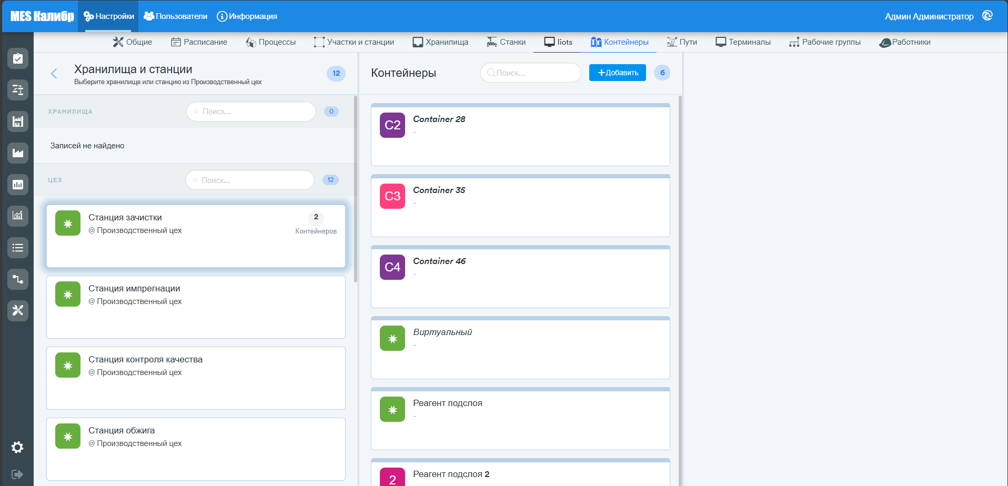Viewport: 1008px width, 486px height.
Task: Open the Пользователи top menu
Action: tap(176, 16)
